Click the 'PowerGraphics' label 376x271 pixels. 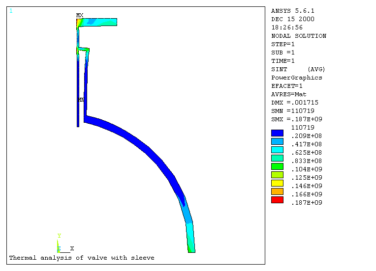coord(297,78)
